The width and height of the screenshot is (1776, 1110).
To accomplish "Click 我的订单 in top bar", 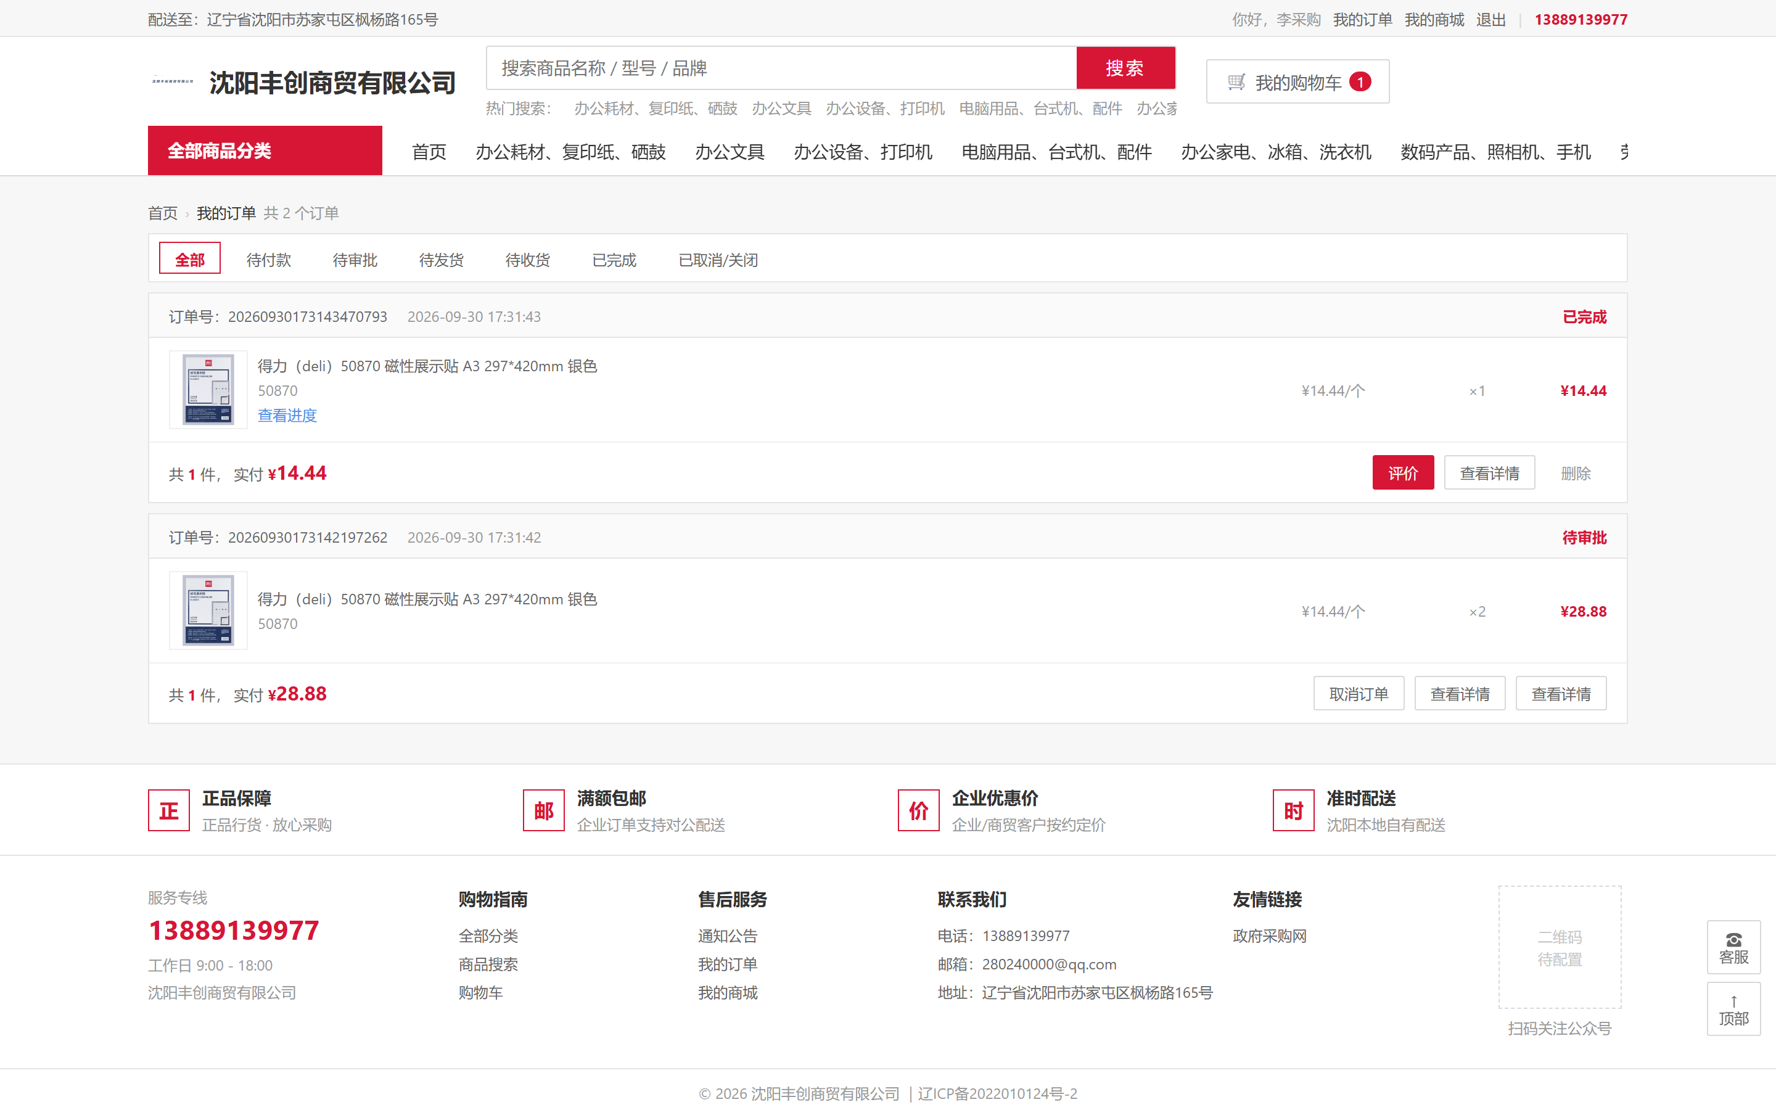I will (1363, 20).
